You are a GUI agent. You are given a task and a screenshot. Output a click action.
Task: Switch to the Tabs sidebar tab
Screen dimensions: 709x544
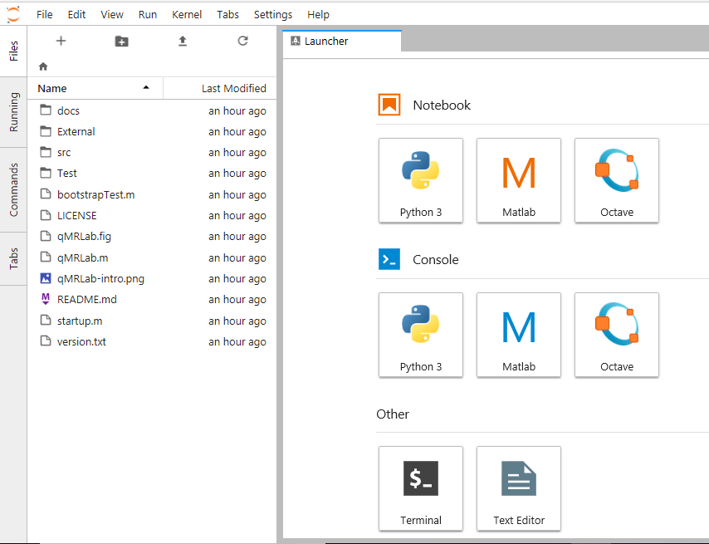click(13, 258)
